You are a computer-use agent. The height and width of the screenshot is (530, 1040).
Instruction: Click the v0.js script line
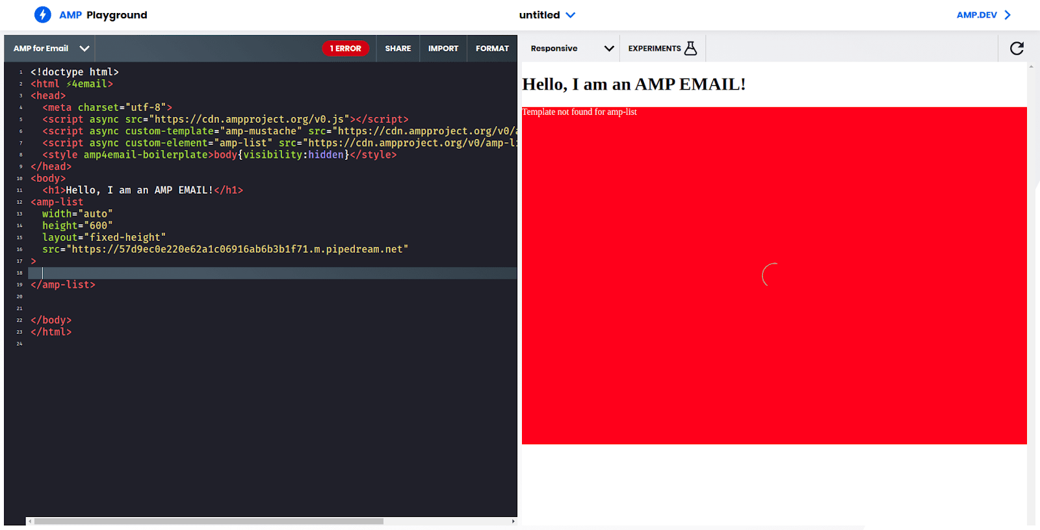coord(226,120)
